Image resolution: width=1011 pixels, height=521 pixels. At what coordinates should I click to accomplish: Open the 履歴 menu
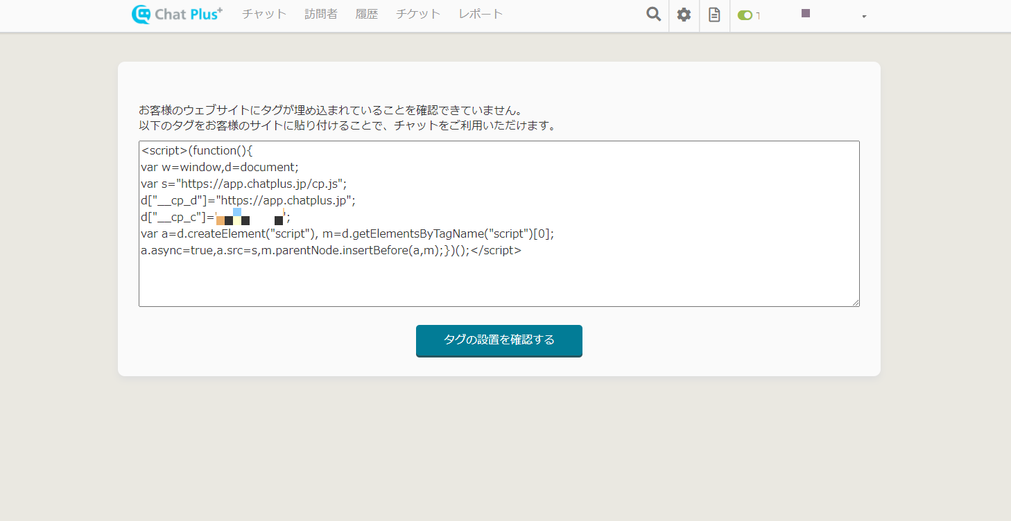[367, 14]
